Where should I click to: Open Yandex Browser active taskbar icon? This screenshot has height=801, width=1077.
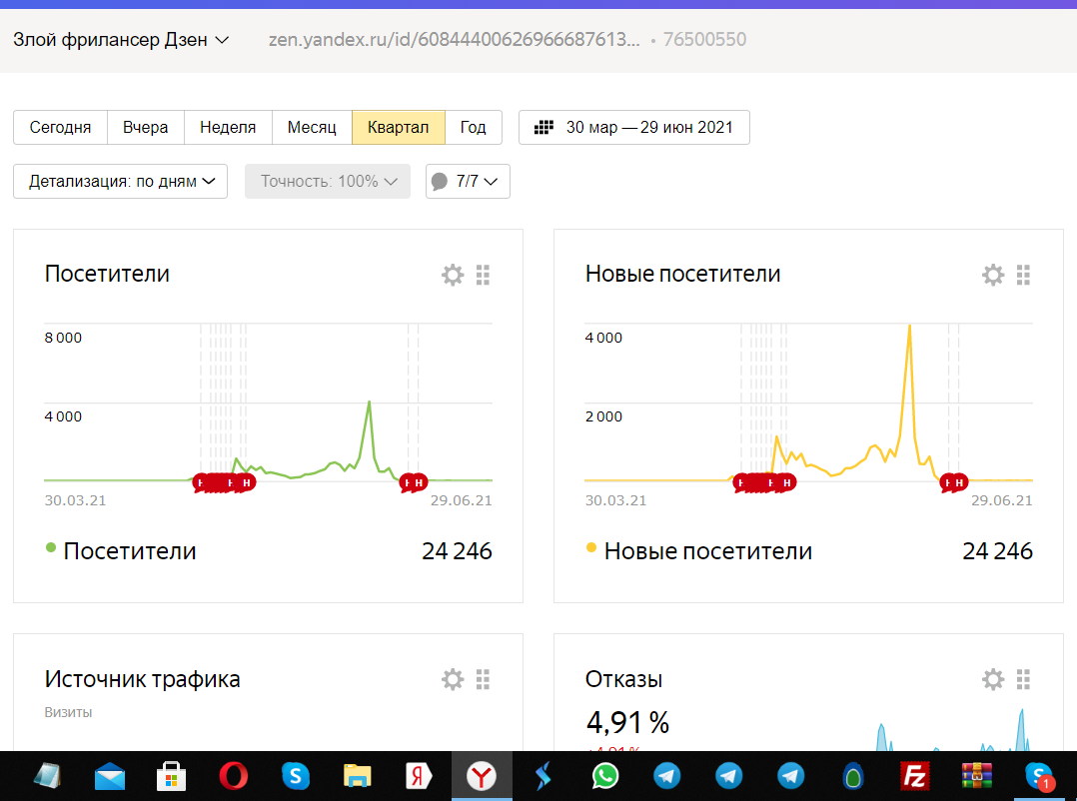[x=482, y=776]
